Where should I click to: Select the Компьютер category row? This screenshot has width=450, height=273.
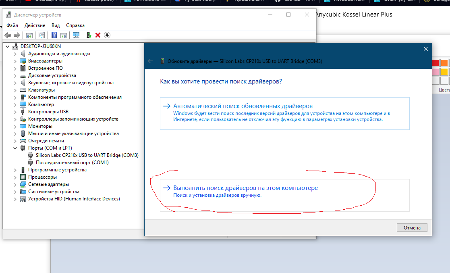(x=41, y=104)
